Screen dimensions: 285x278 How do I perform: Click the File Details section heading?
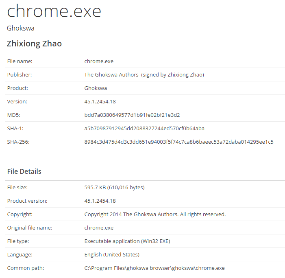24,172
